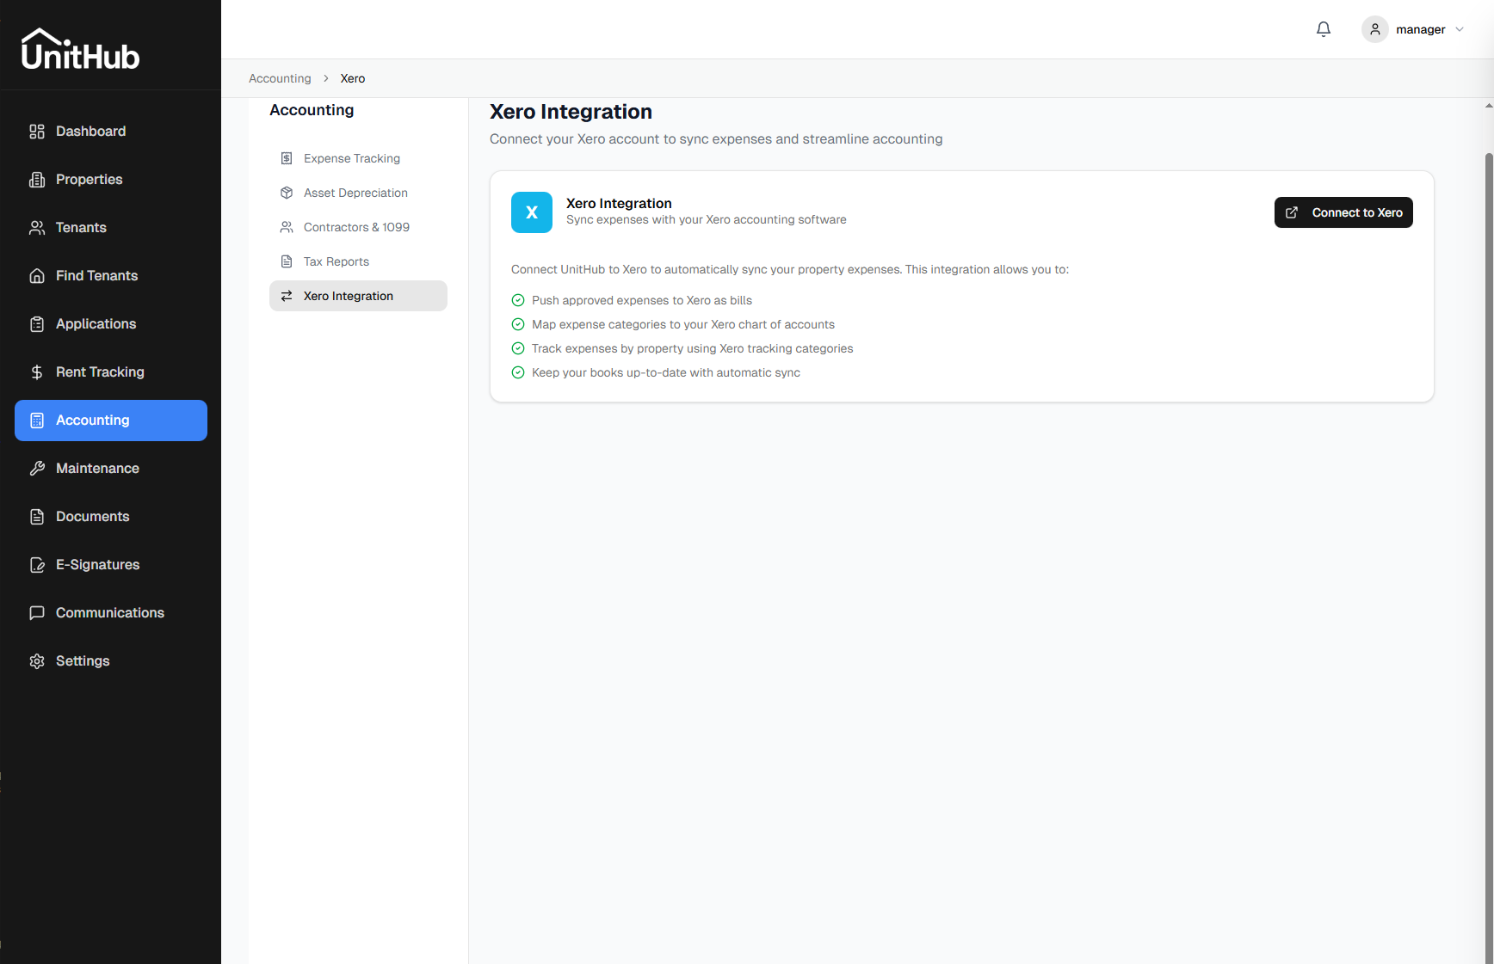Click the Rent Tracking dollar icon
1494x964 pixels.
pyautogui.click(x=37, y=372)
